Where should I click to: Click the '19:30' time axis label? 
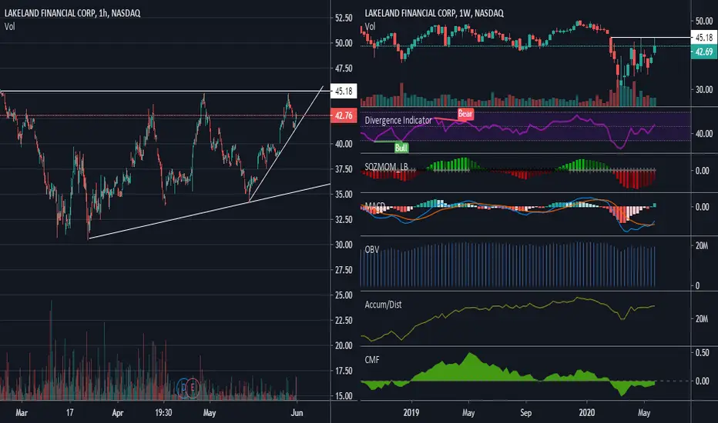click(163, 412)
